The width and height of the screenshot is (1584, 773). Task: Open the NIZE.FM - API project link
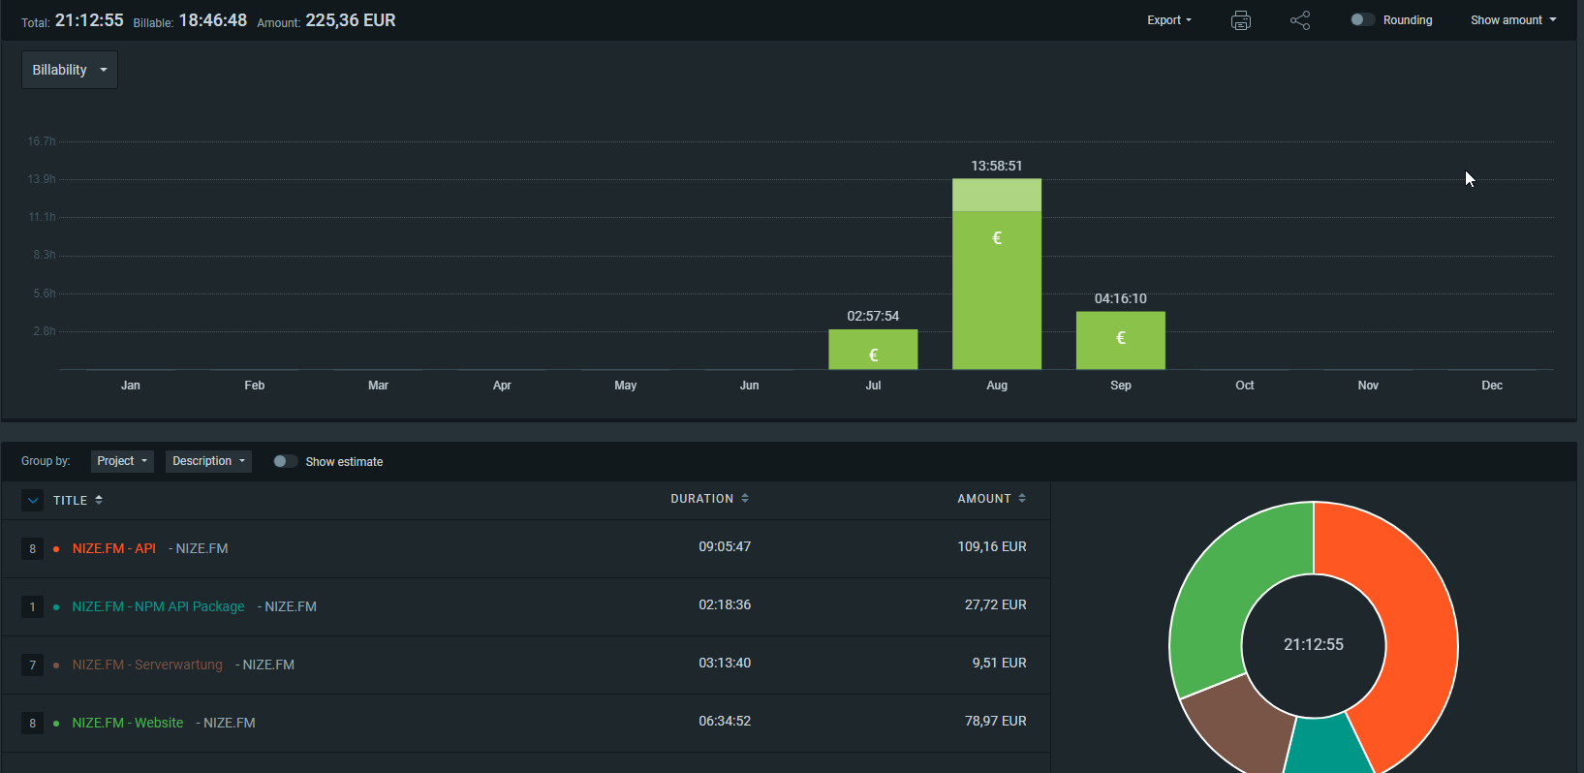(113, 548)
